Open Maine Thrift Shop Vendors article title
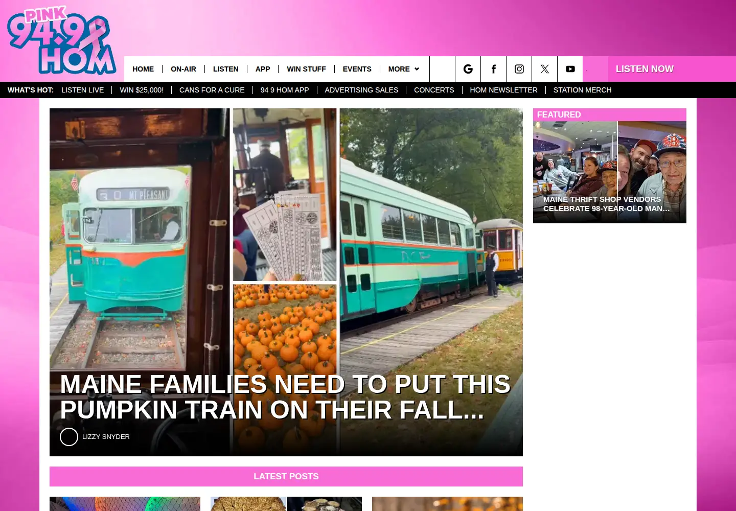This screenshot has width=736, height=511. coord(606,204)
